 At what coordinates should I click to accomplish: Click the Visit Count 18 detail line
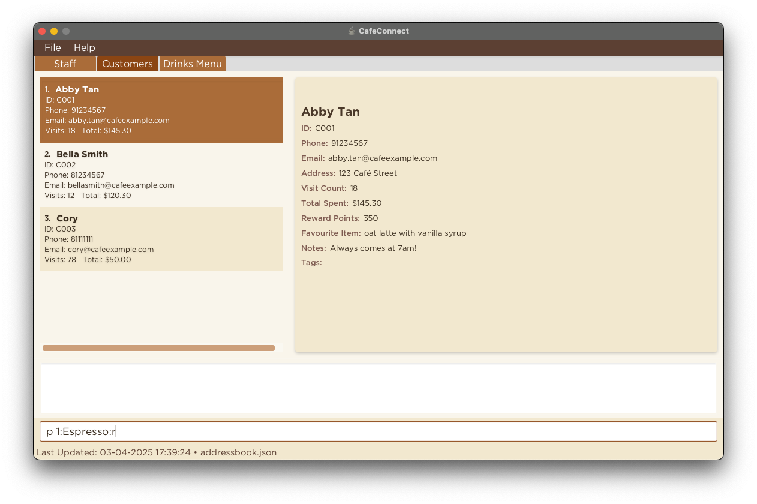pyautogui.click(x=329, y=188)
